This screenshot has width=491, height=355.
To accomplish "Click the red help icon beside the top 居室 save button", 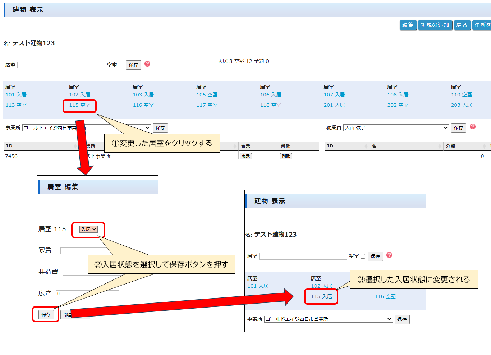I will (147, 64).
